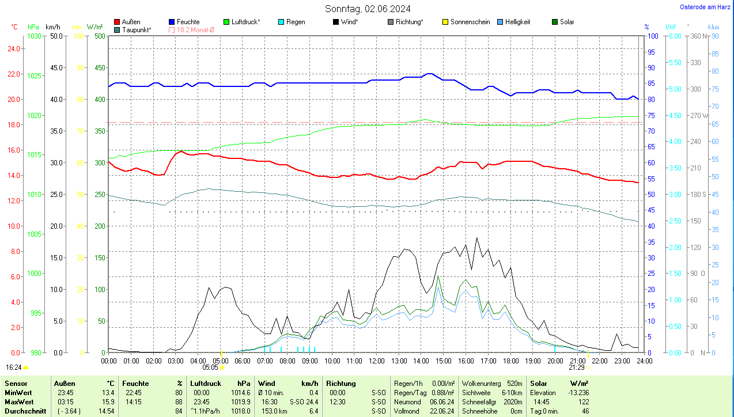Select the Durchschnitt row label

coord(23,411)
